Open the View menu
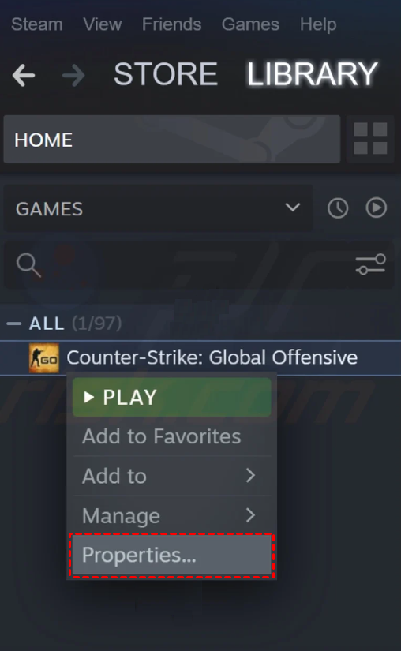This screenshot has height=651, width=401. coord(103,24)
